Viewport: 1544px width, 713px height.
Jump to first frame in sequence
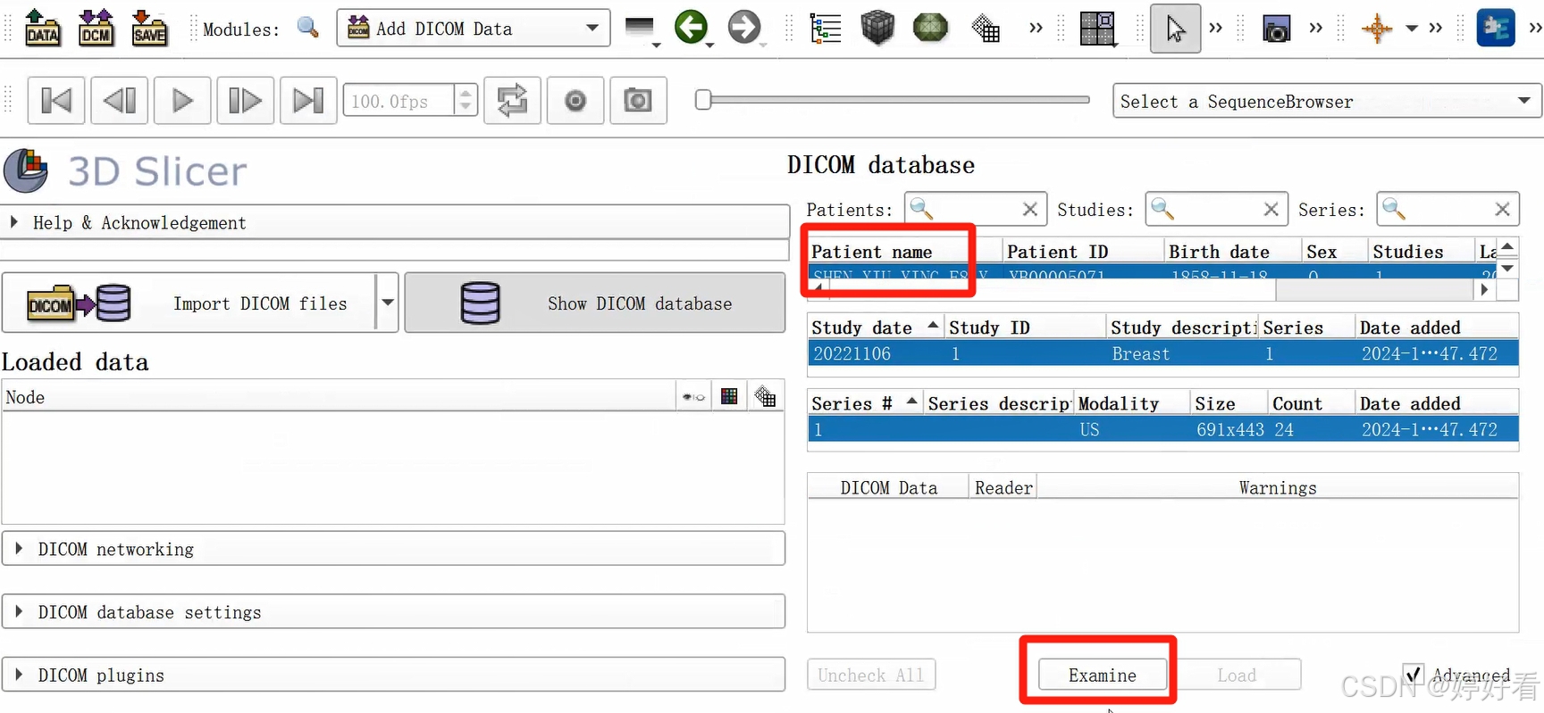coord(56,101)
